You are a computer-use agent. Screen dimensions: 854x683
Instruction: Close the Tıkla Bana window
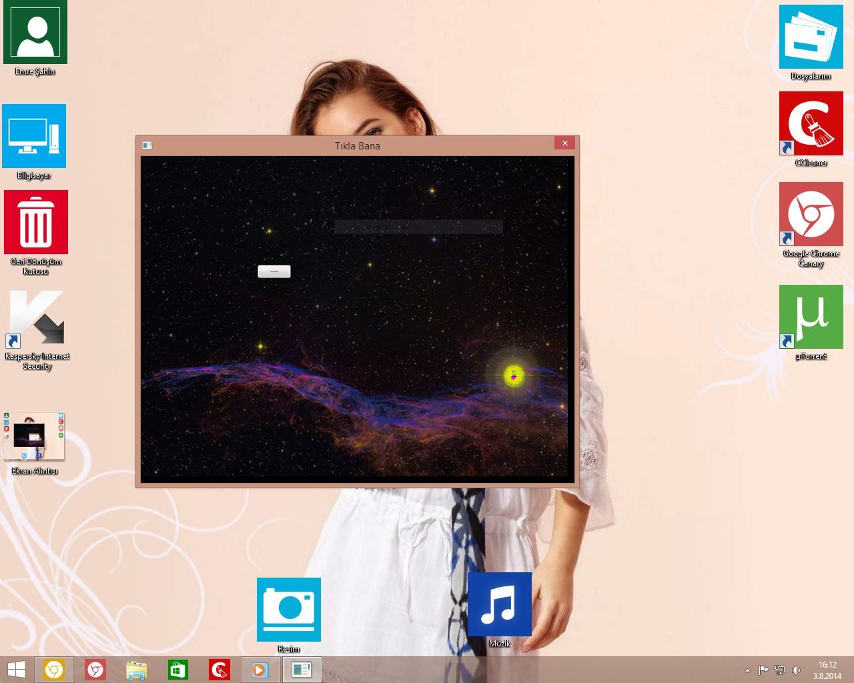click(x=564, y=143)
